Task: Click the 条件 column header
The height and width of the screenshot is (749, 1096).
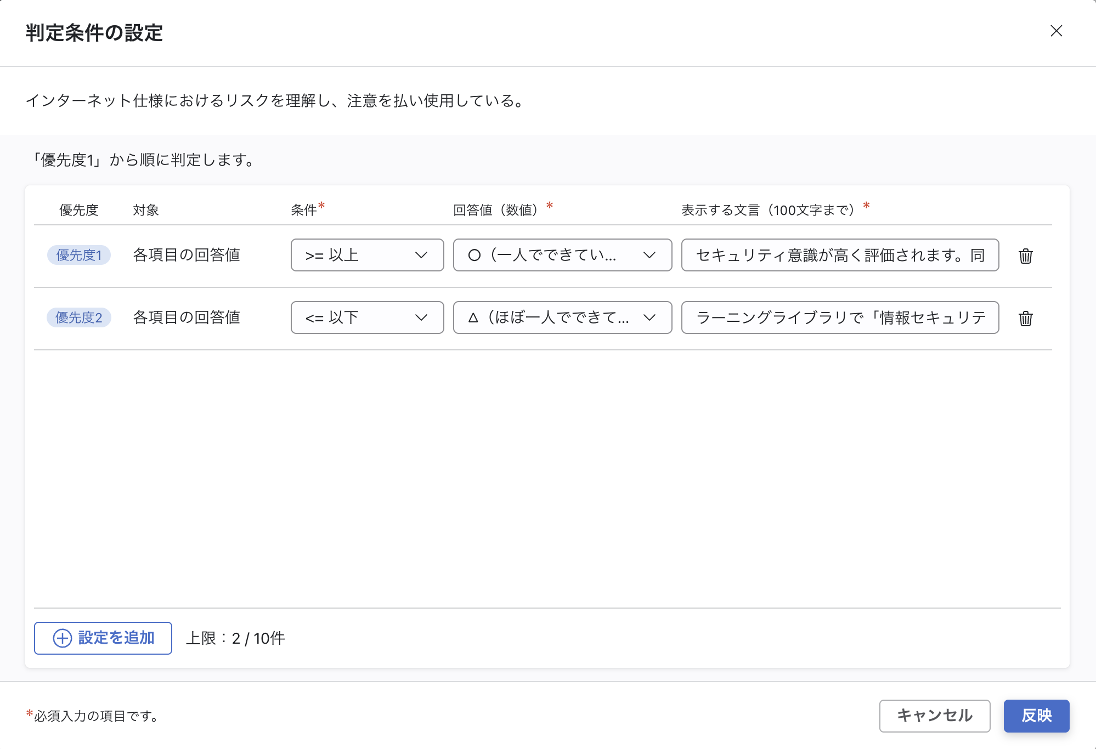Action: click(x=303, y=209)
